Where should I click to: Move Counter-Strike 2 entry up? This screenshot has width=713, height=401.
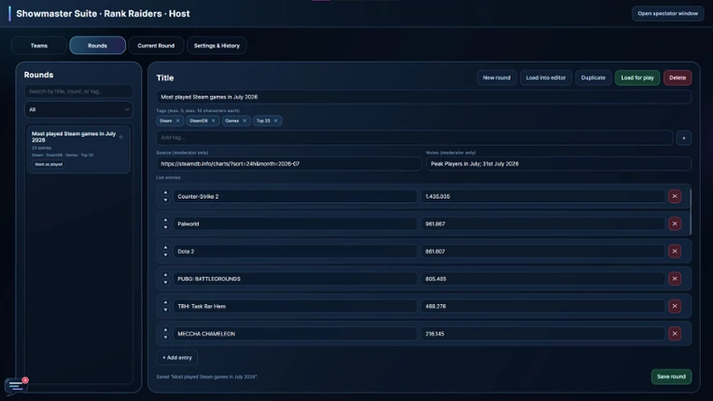coord(165,192)
